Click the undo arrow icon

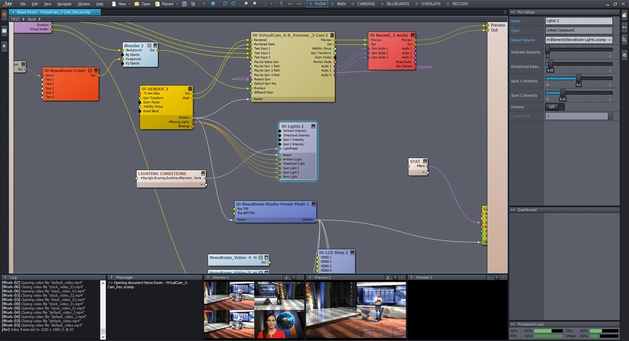(x=225, y=4)
